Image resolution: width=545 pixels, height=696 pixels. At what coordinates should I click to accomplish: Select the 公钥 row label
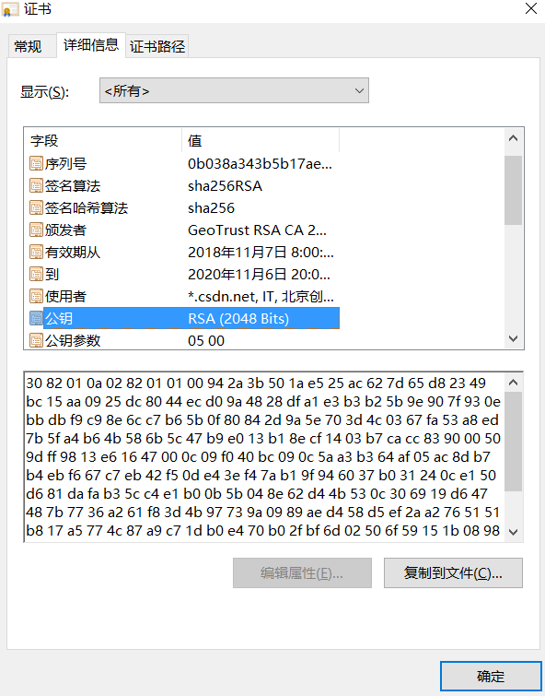tap(59, 319)
